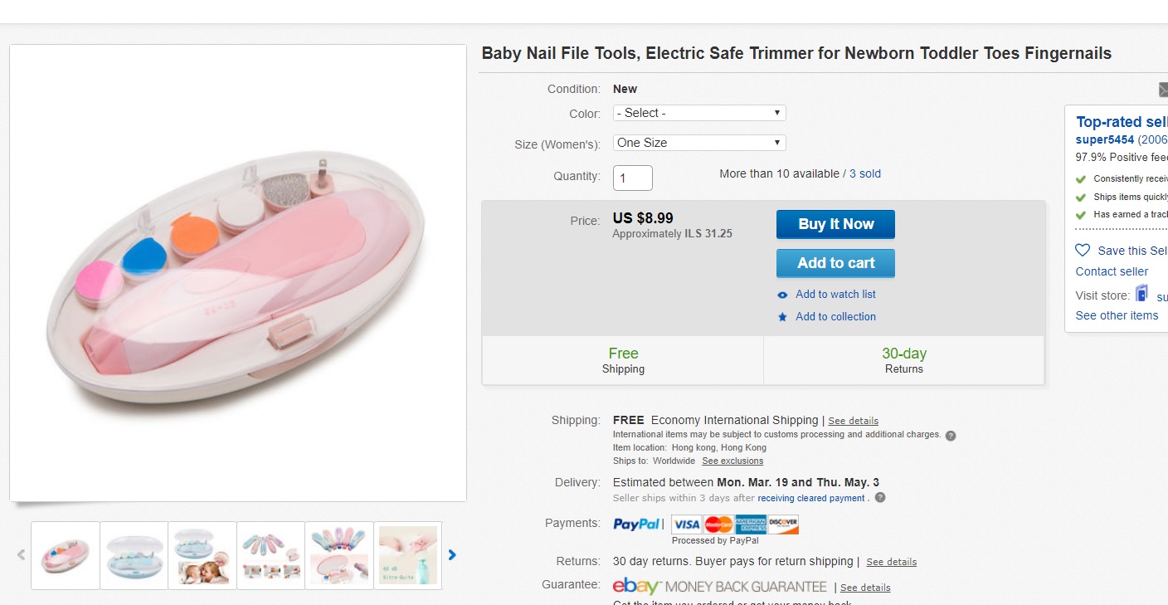Open See details link for shipping
The image size is (1168, 605).
853,421
